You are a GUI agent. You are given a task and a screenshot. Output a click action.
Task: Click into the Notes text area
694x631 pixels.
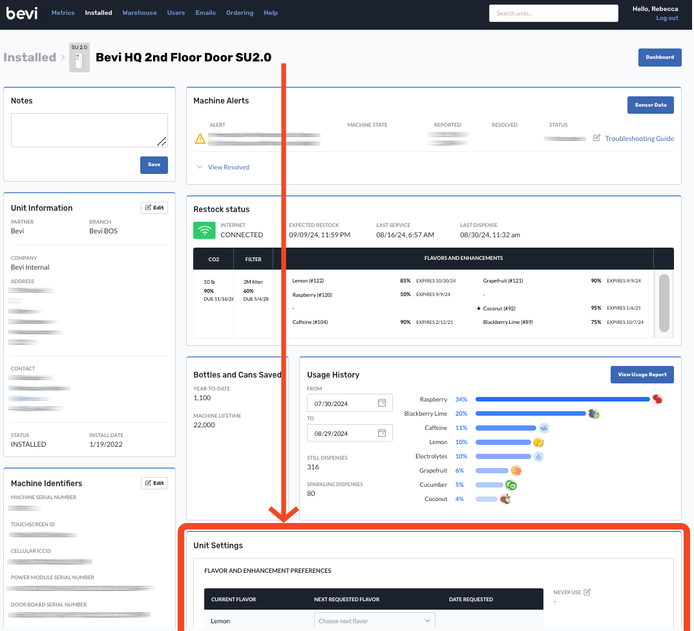89,130
